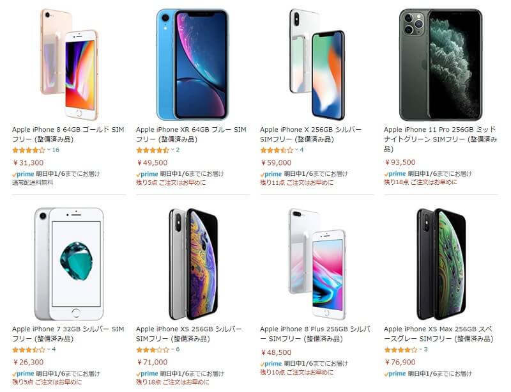This screenshot has height=392, width=511.
Task: Click the star rating of iPhone 8 64GB
Action: 29,150
